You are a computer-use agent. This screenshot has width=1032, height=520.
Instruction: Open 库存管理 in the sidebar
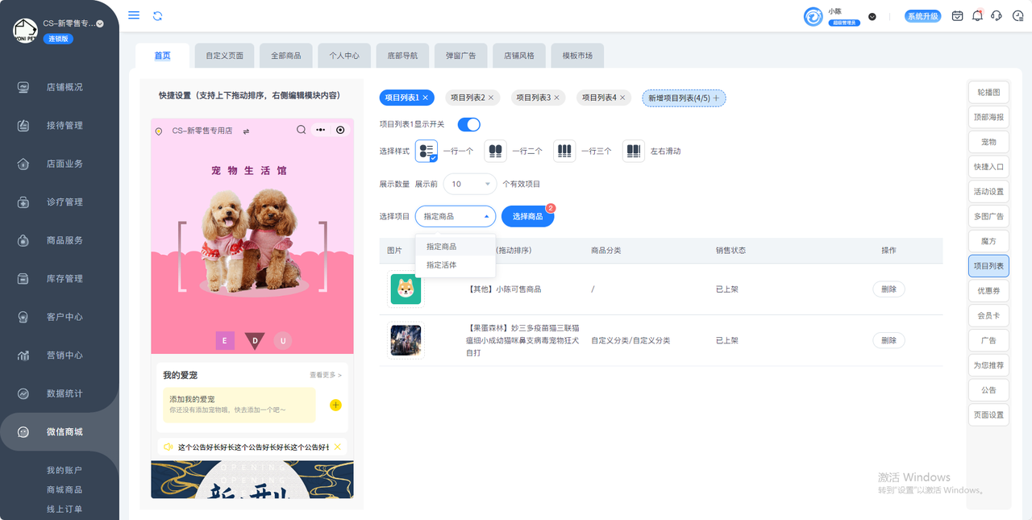pos(64,279)
